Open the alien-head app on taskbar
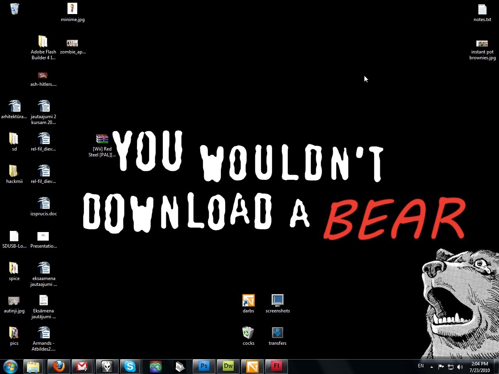 pyautogui.click(x=107, y=367)
